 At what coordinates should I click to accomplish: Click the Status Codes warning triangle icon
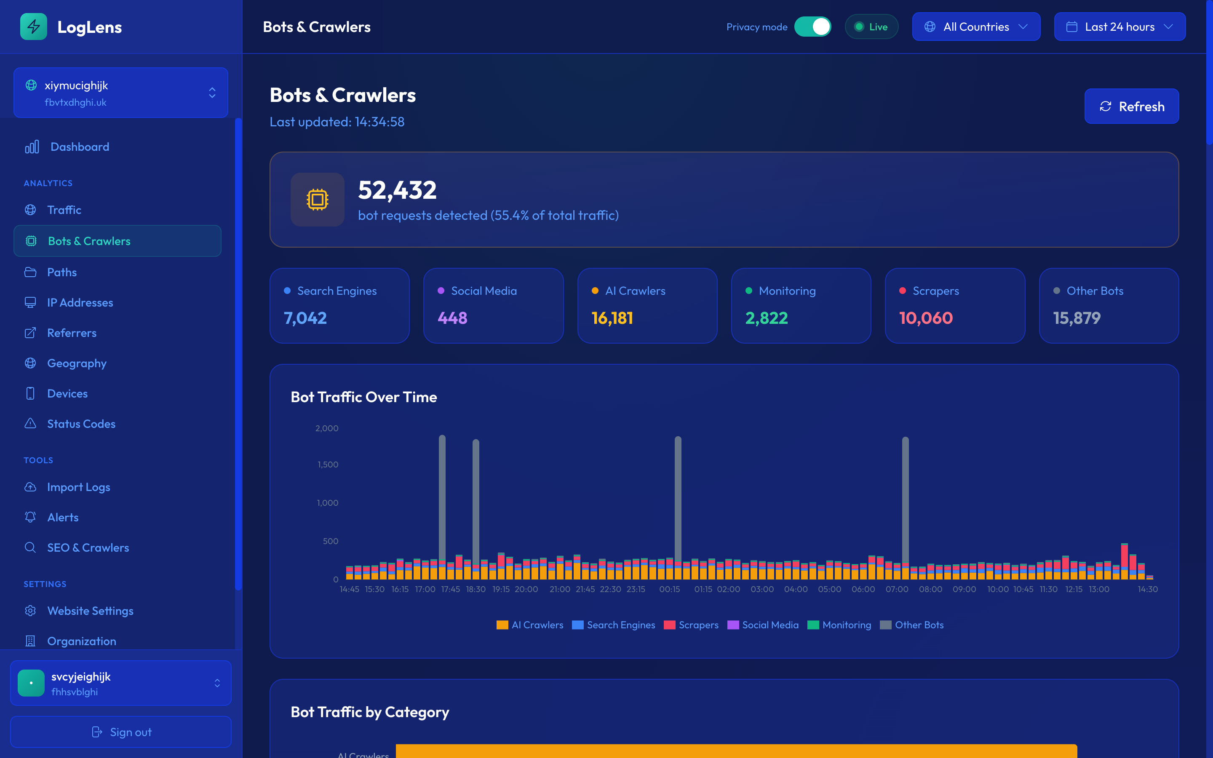[31, 424]
